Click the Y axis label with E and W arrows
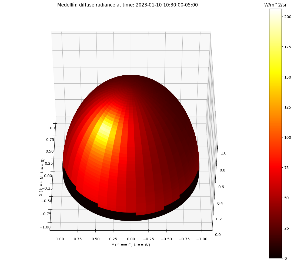The width and height of the screenshot is (294, 263). [x=131, y=245]
